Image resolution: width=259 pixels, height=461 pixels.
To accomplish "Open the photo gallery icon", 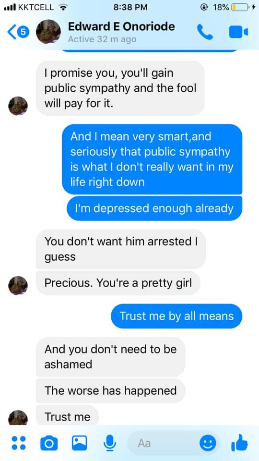I will click(79, 443).
